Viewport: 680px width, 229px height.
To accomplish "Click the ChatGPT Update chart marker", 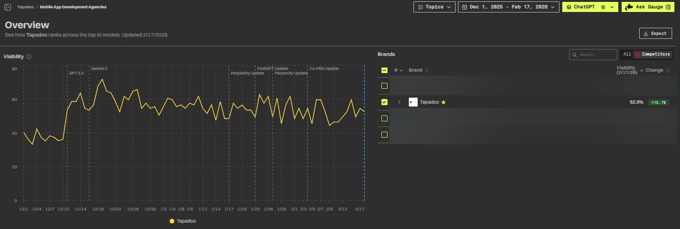I will (273, 68).
